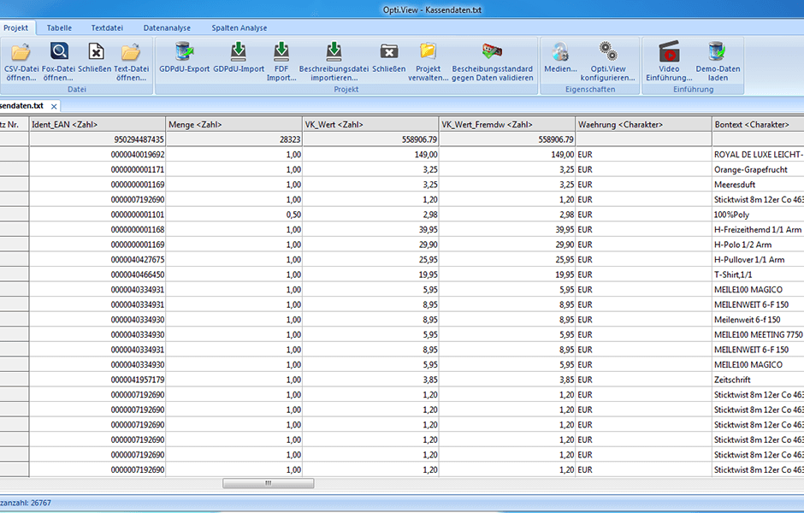804x513 pixels.
Task: Click the VK_Wert <Zahl> column header
Action: point(370,125)
